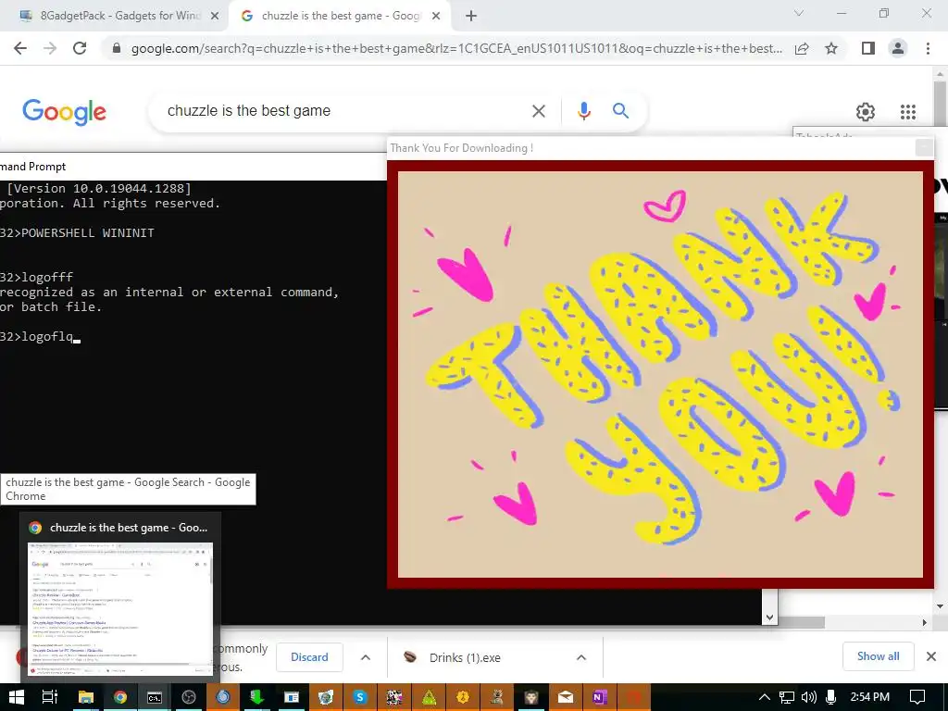Click the microphone tray icon
The height and width of the screenshot is (711, 948).
coord(830,697)
